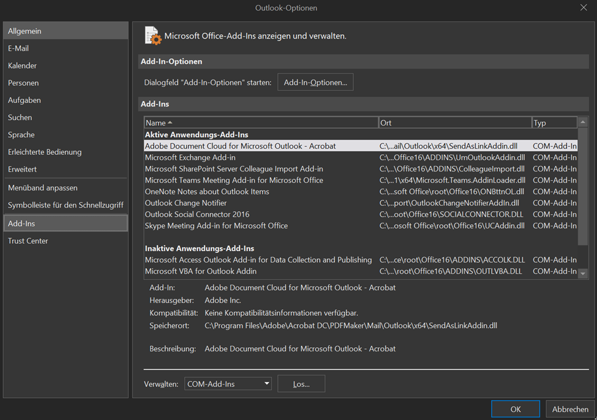Click the Add-In-Optionen... button
The image size is (597, 420).
[x=315, y=82]
